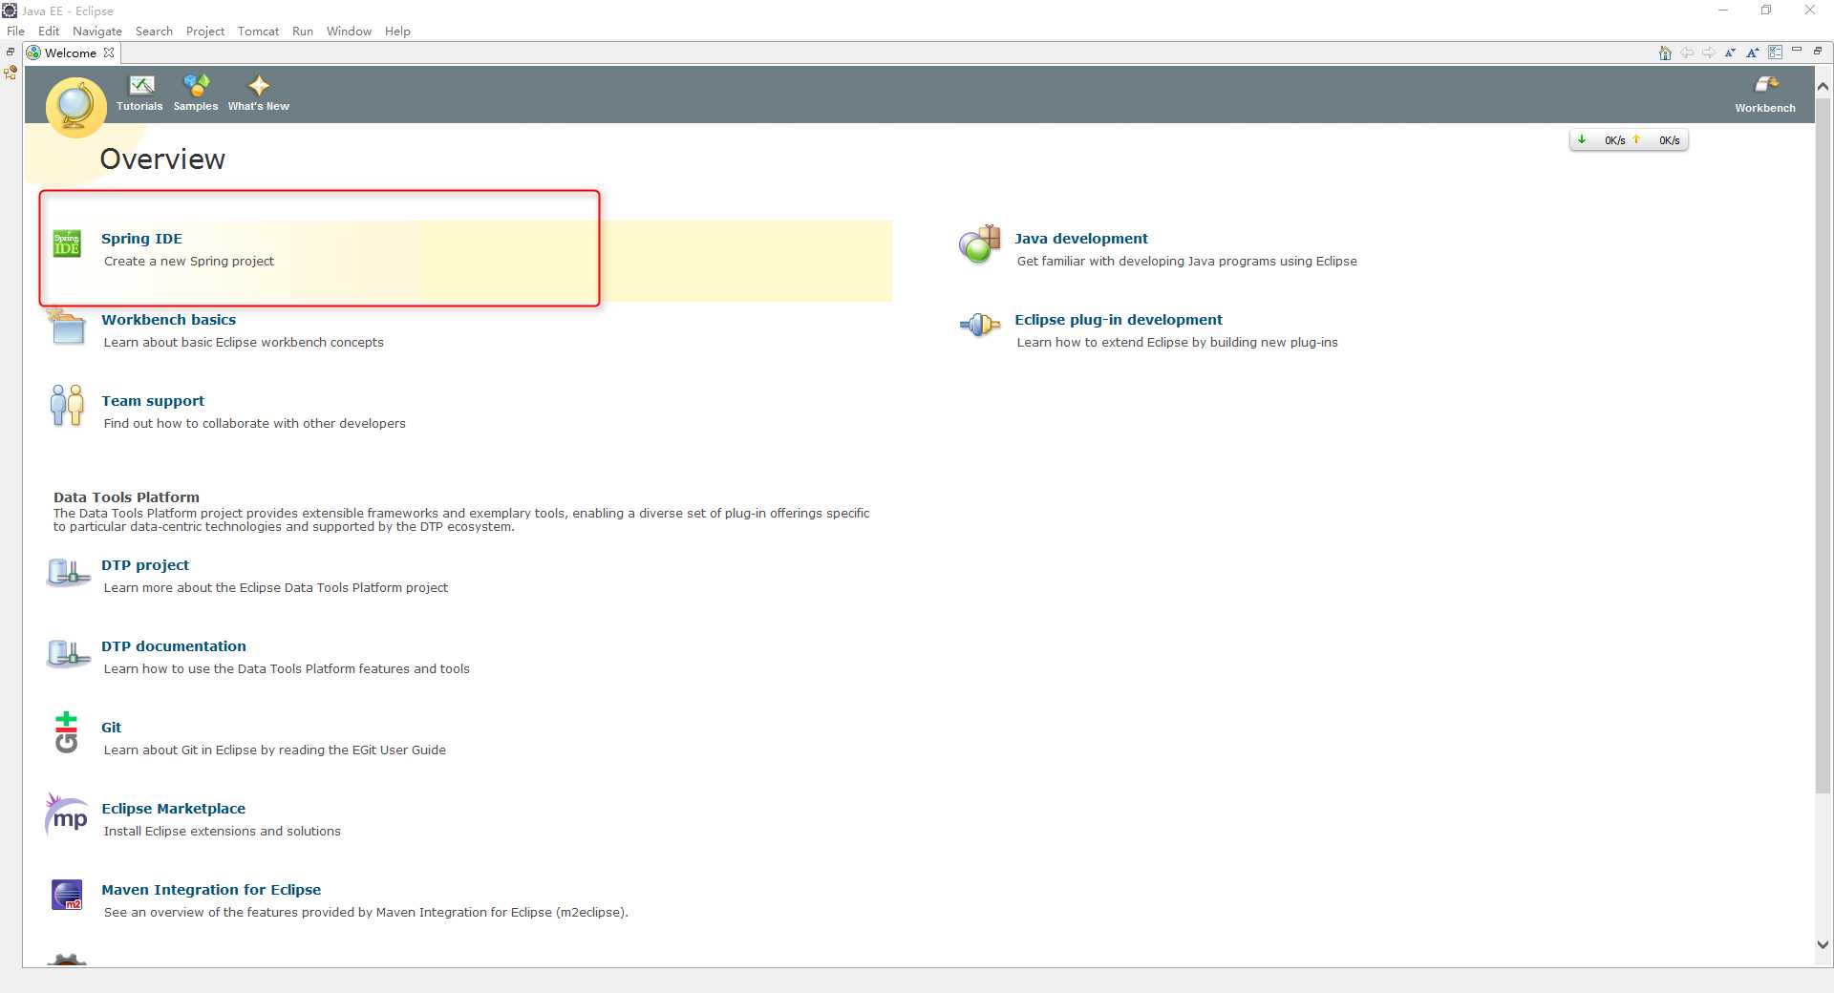1834x993 pixels.
Task: Open the Window menu
Action: coord(349,31)
